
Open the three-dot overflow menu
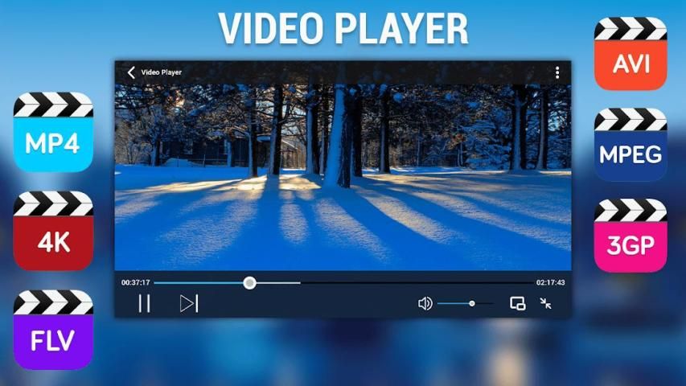[x=557, y=72]
